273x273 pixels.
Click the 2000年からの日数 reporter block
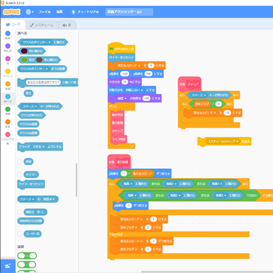(31, 220)
